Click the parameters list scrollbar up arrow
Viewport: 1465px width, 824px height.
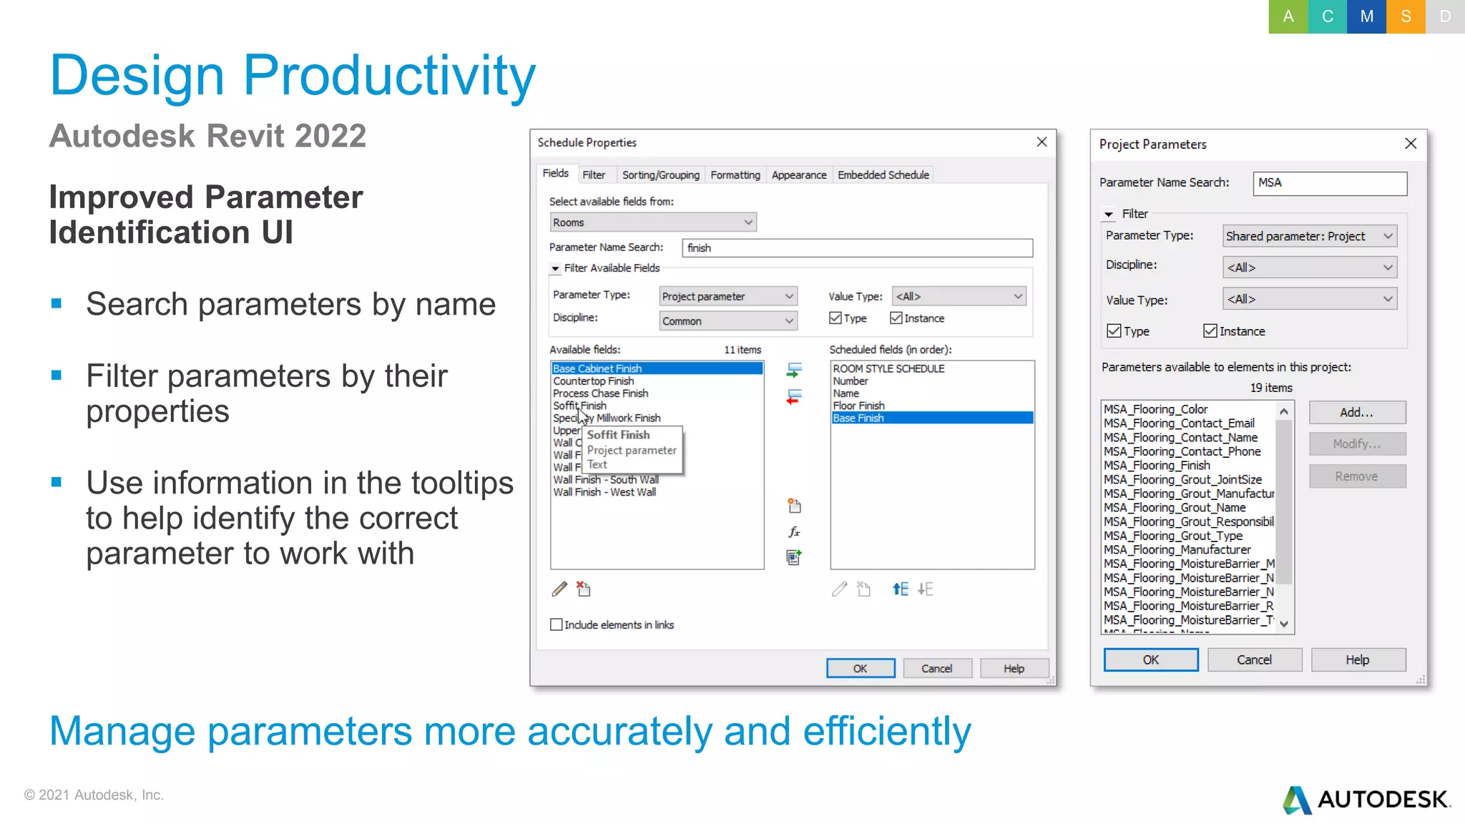point(1284,411)
